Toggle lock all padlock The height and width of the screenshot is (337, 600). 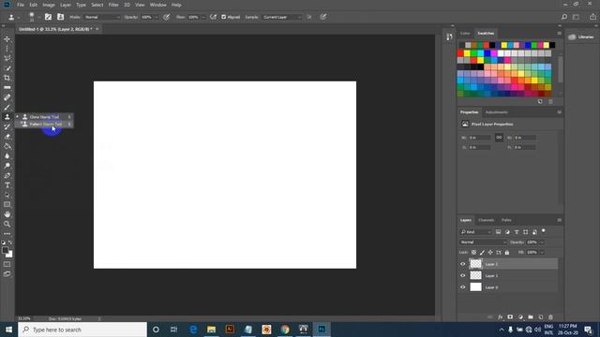pos(507,253)
